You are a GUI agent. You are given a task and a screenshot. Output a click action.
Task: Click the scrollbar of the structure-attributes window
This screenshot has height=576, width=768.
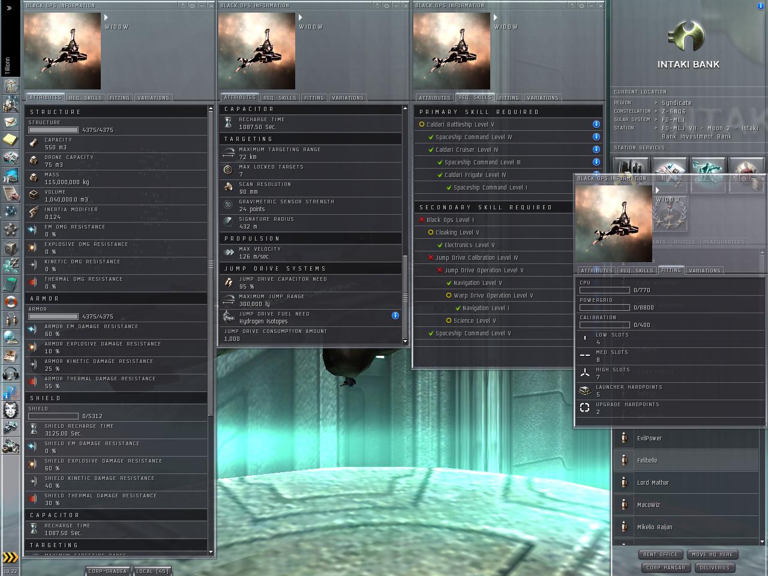[211, 262]
